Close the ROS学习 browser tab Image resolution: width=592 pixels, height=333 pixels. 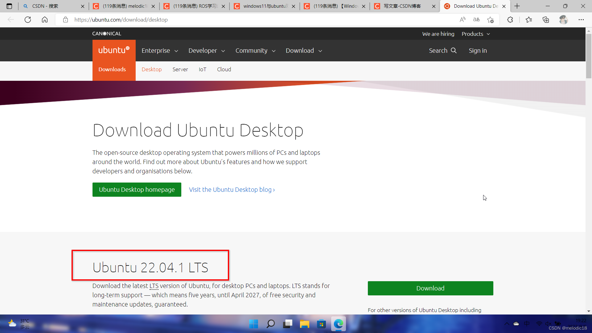coord(223,6)
